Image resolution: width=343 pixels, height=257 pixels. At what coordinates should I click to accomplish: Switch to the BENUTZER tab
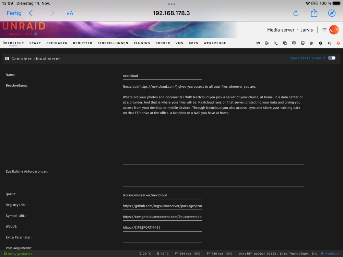pos(82,43)
